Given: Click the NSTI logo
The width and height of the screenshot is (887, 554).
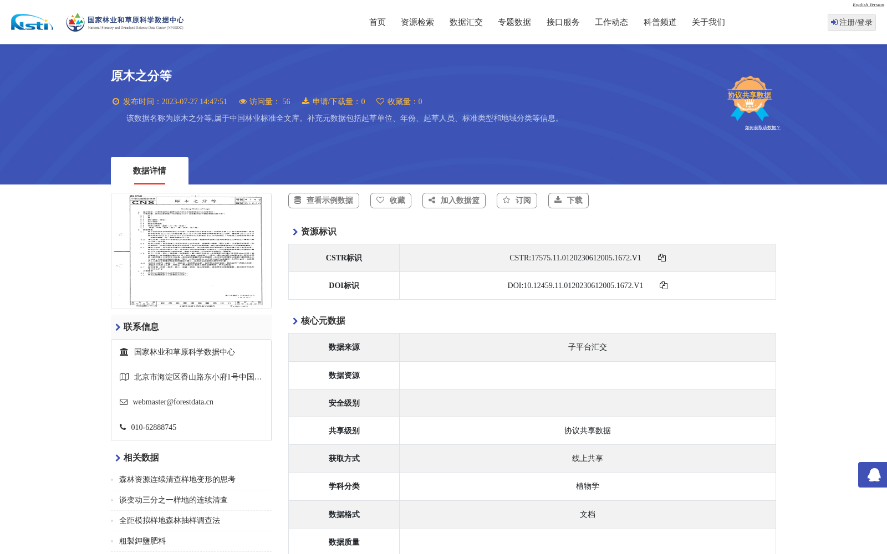Looking at the screenshot, I should click(32, 22).
